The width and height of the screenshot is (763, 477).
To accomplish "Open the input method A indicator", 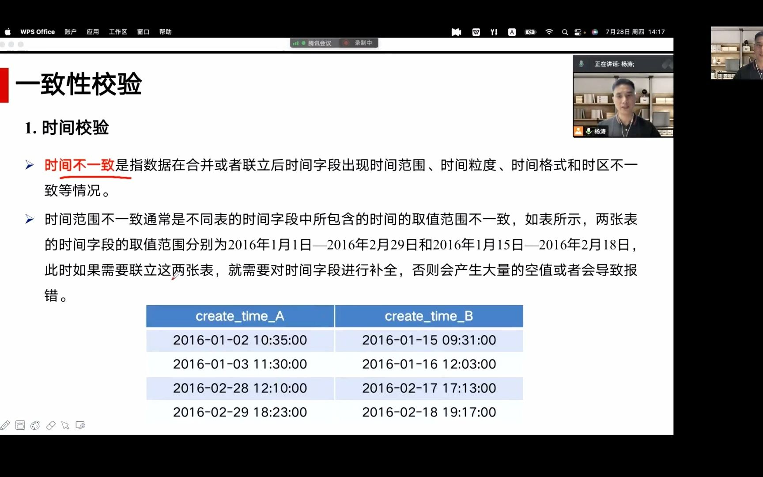I will (x=512, y=32).
